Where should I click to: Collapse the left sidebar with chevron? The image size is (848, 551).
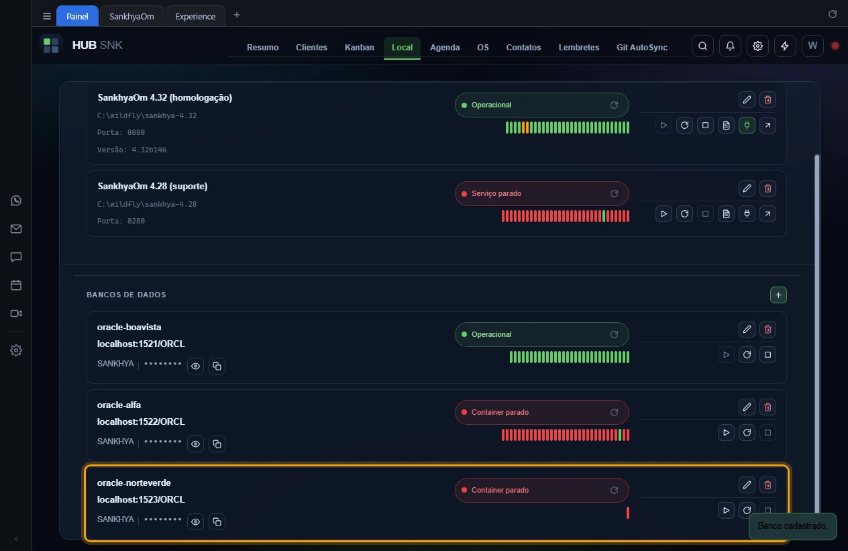[x=16, y=538]
